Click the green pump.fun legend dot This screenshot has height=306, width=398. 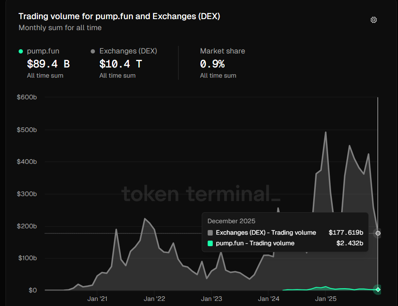click(x=21, y=51)
